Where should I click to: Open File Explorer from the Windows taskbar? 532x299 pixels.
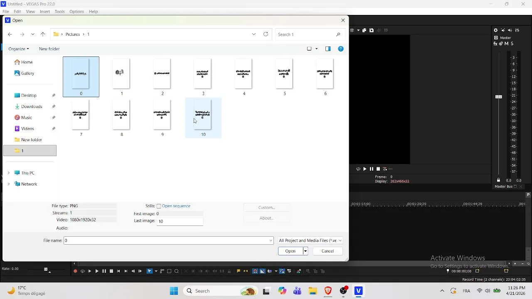pos(313,291)
